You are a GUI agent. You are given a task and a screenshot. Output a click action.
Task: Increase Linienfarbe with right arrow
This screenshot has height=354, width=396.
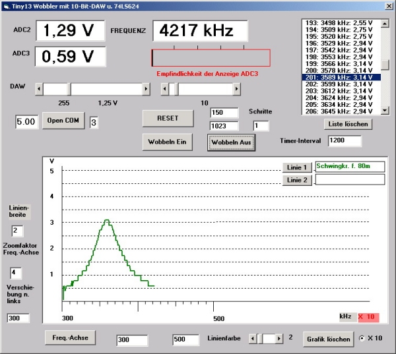tap(278, 338)
